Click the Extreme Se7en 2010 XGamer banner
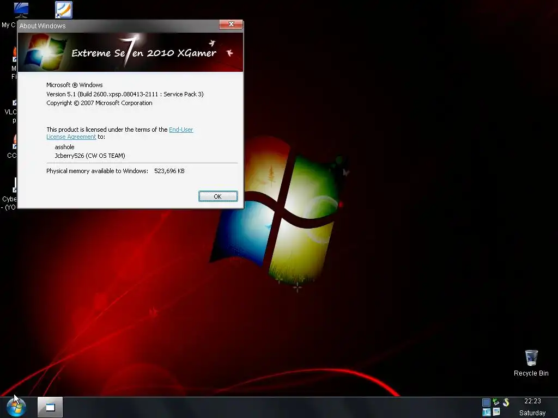The width and height of the screenshot is (558, 418). (x=131, y=52)
